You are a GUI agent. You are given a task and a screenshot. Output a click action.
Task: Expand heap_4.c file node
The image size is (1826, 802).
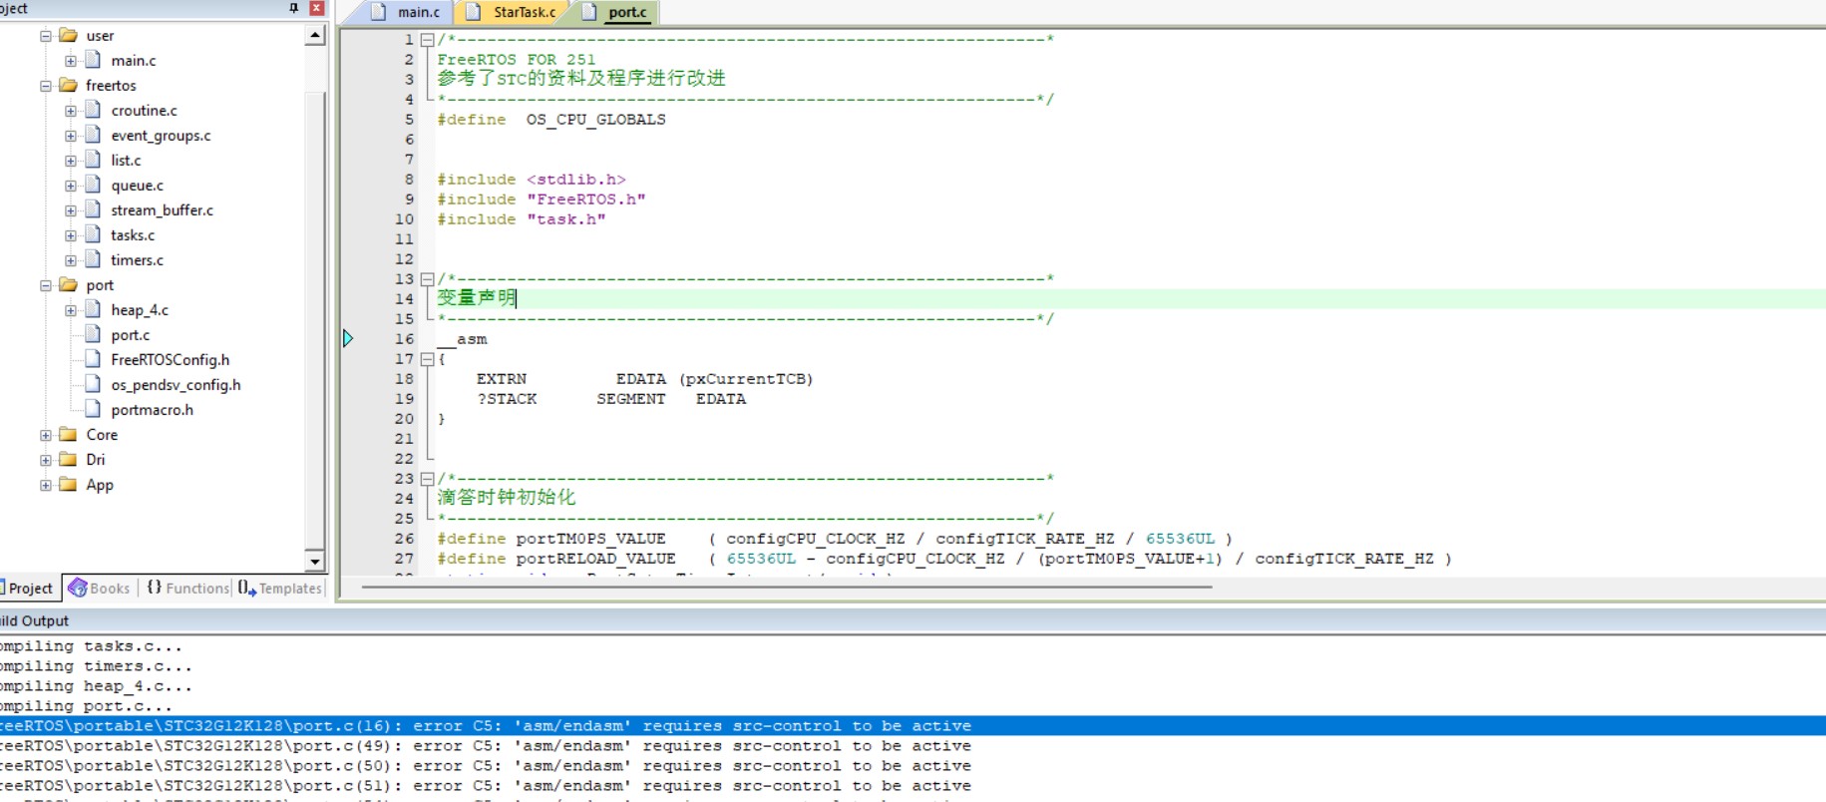click(71, 310)
